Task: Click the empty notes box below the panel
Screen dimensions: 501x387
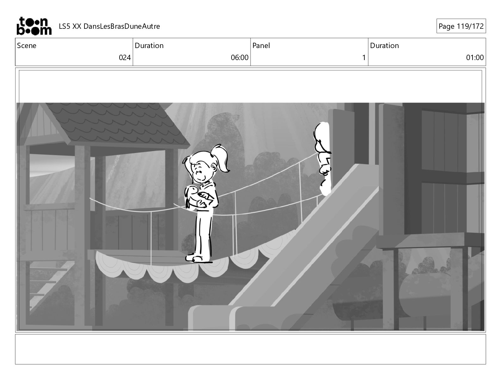Action: pyautogui.click(x=250, y=349)
